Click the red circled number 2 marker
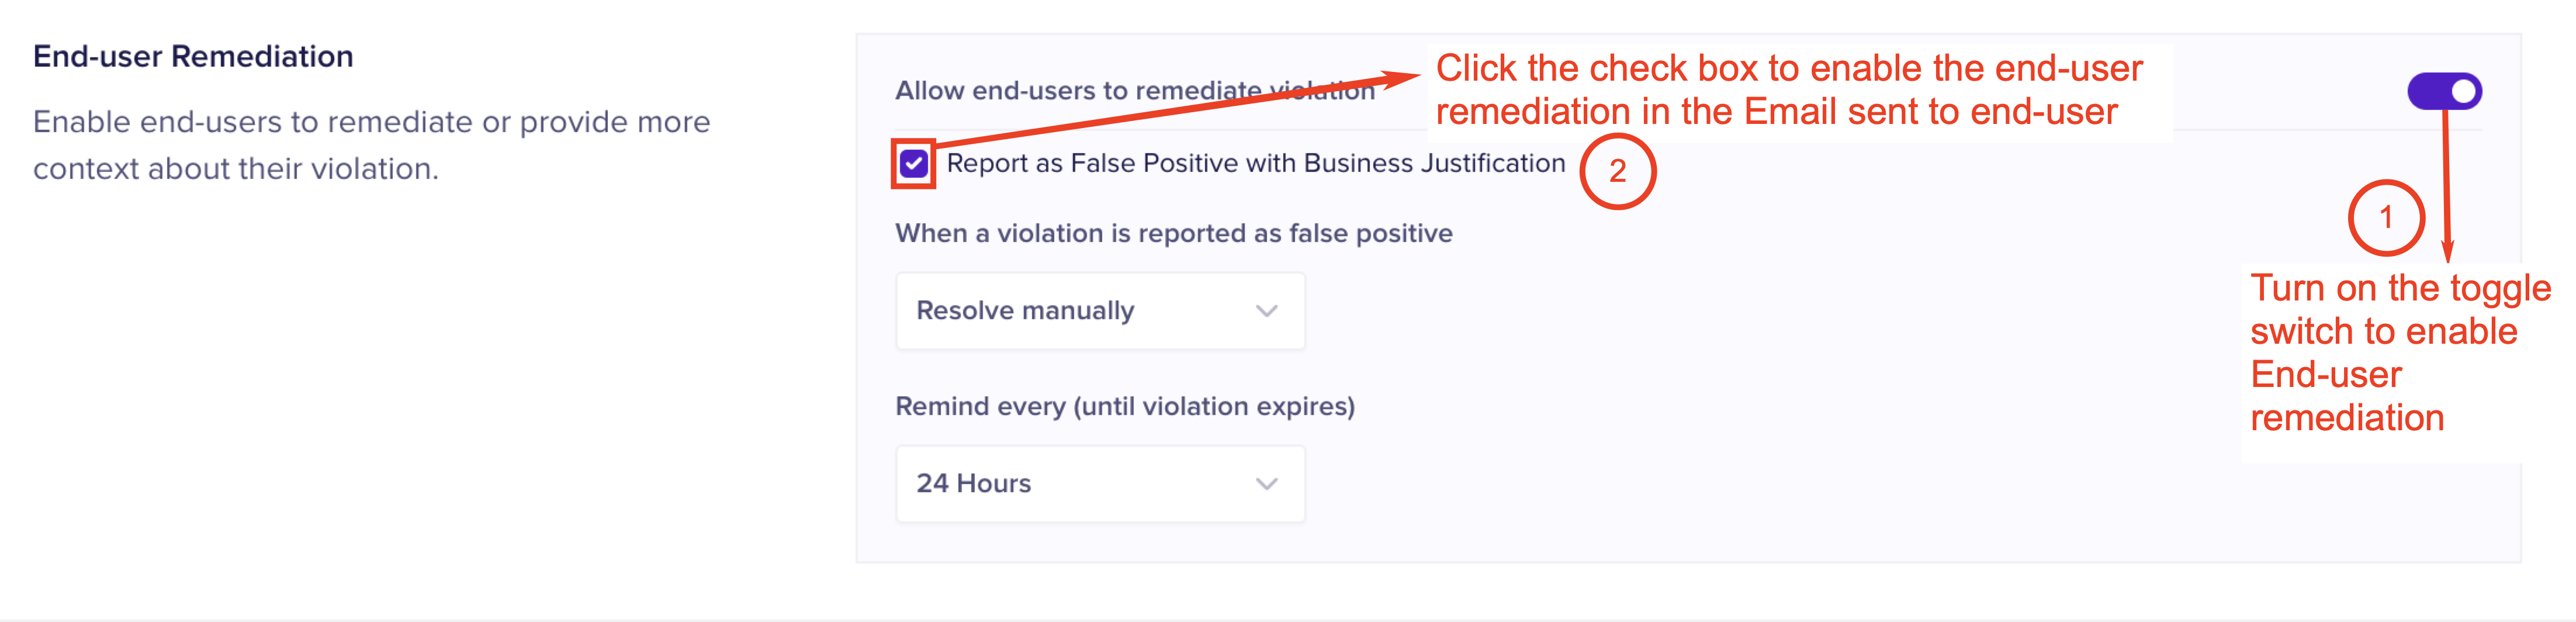The height and width of the screenshot is (622, 2576). tap(1617, 171)
